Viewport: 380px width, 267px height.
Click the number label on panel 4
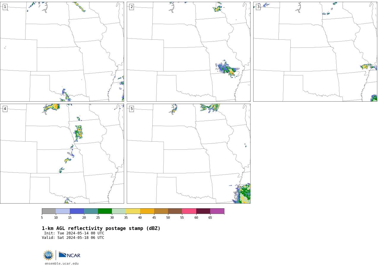point(5,109)
